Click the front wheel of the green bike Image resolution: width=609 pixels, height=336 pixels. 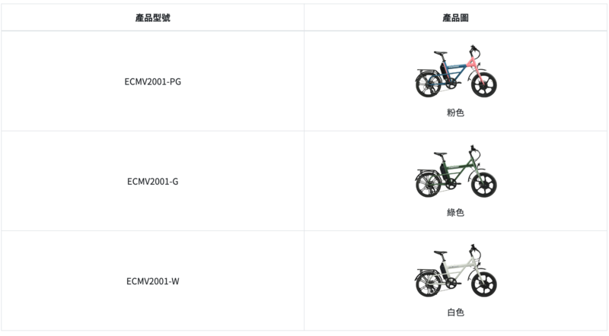click(x=484, y=184)
